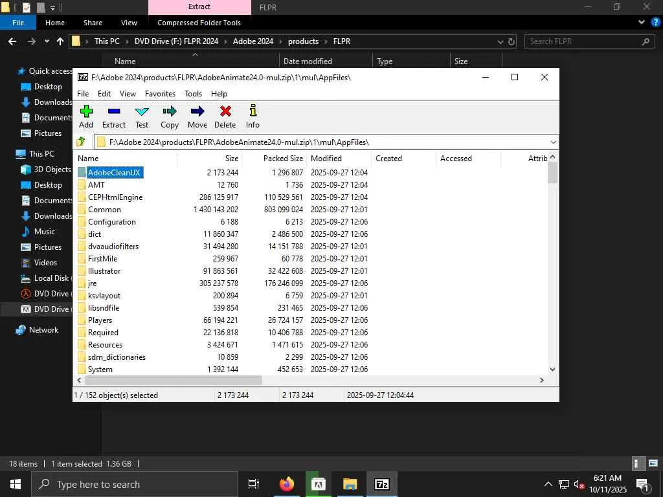
Task: Open Explorer help question mark icon
Action: pos(656,23)
